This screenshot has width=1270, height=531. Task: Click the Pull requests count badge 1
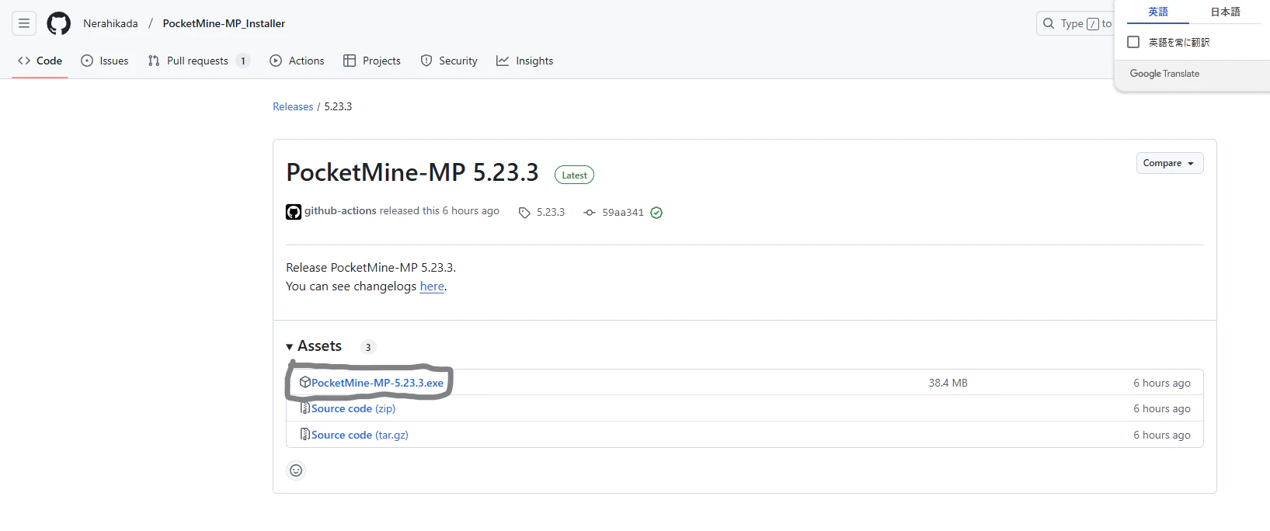243,61
